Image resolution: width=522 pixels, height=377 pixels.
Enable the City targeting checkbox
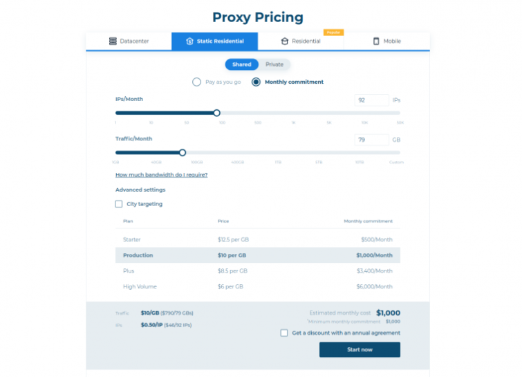click(119, 204)
